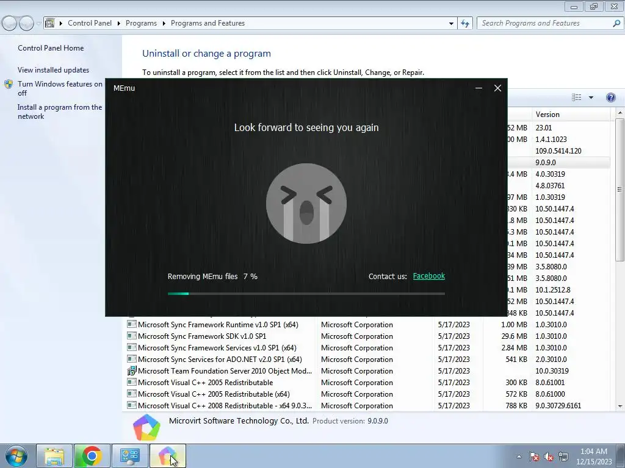Screen dimensions: 625x468
Task: Click icon of Microsoft Sync Framework SDK row
Action: [132, 336]
